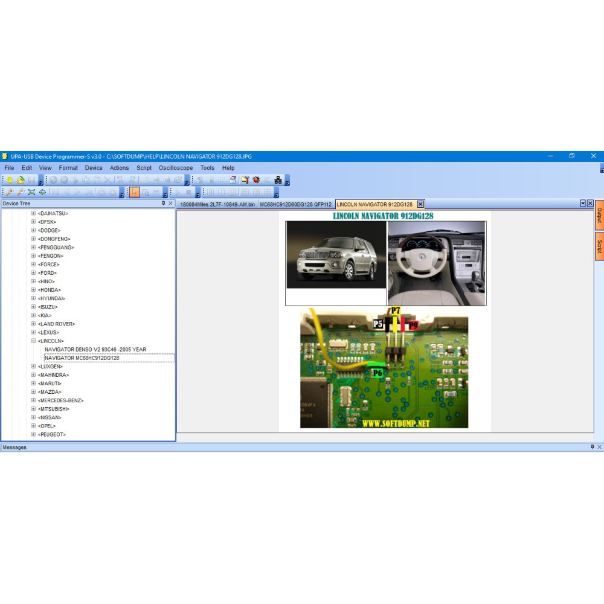
Task: Switch to 180084Miles 2L7F-10849-AM.bin tab
Action: pos(217,205)
